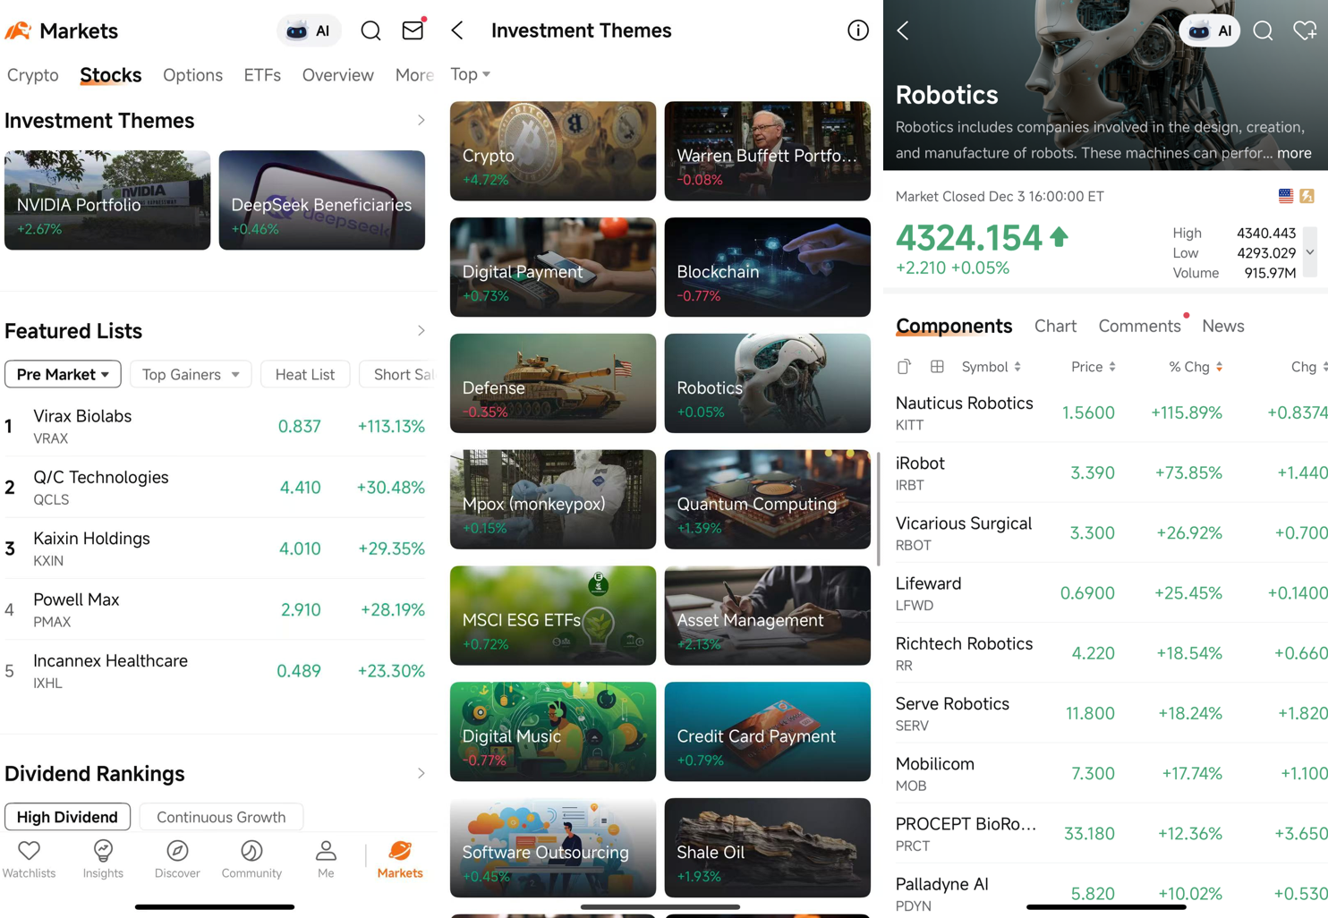The width and height of the screenshot is (1328, 918).
Task: Select Markets in the bottom navigation bar
Action: coord(400,859)
